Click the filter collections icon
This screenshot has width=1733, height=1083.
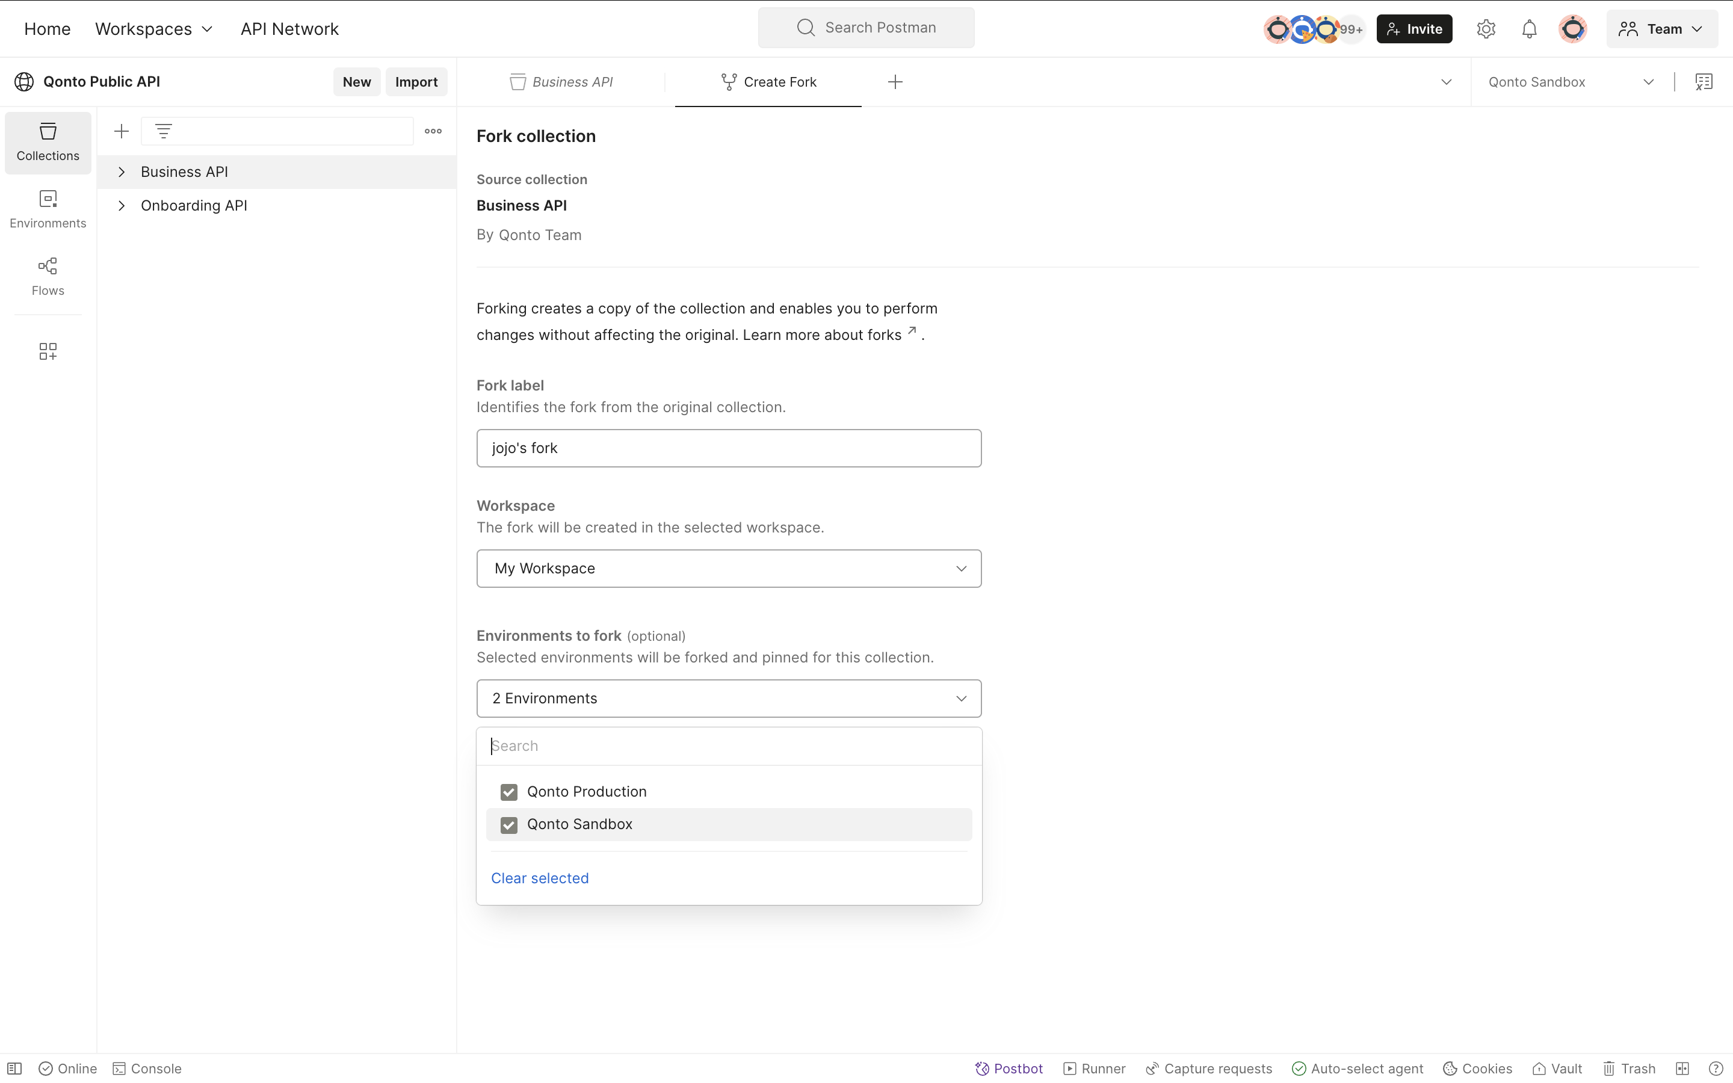163,131
